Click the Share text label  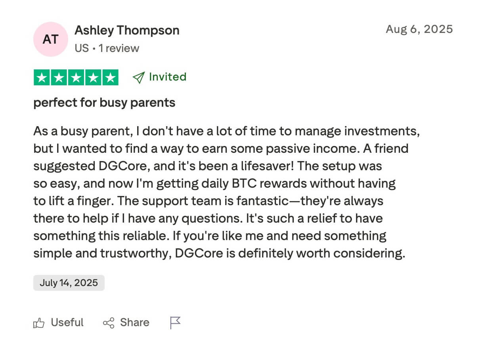pyautogui.click(x=135, y=323)
